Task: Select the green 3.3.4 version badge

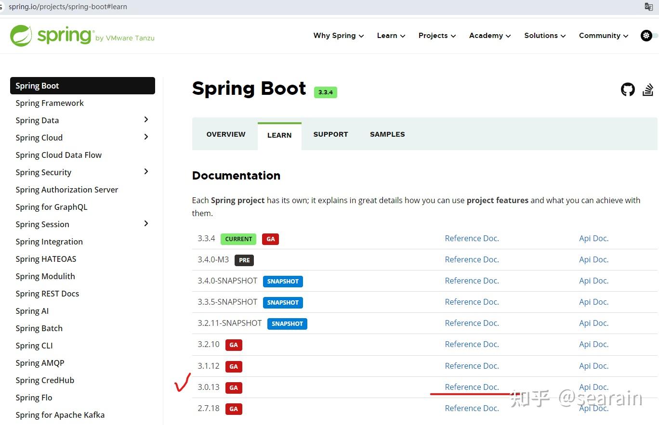Action: pyautogui.click(x=325, y=92)
